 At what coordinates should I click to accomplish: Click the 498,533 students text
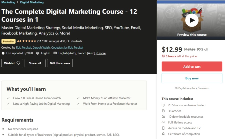coord(71,41)
